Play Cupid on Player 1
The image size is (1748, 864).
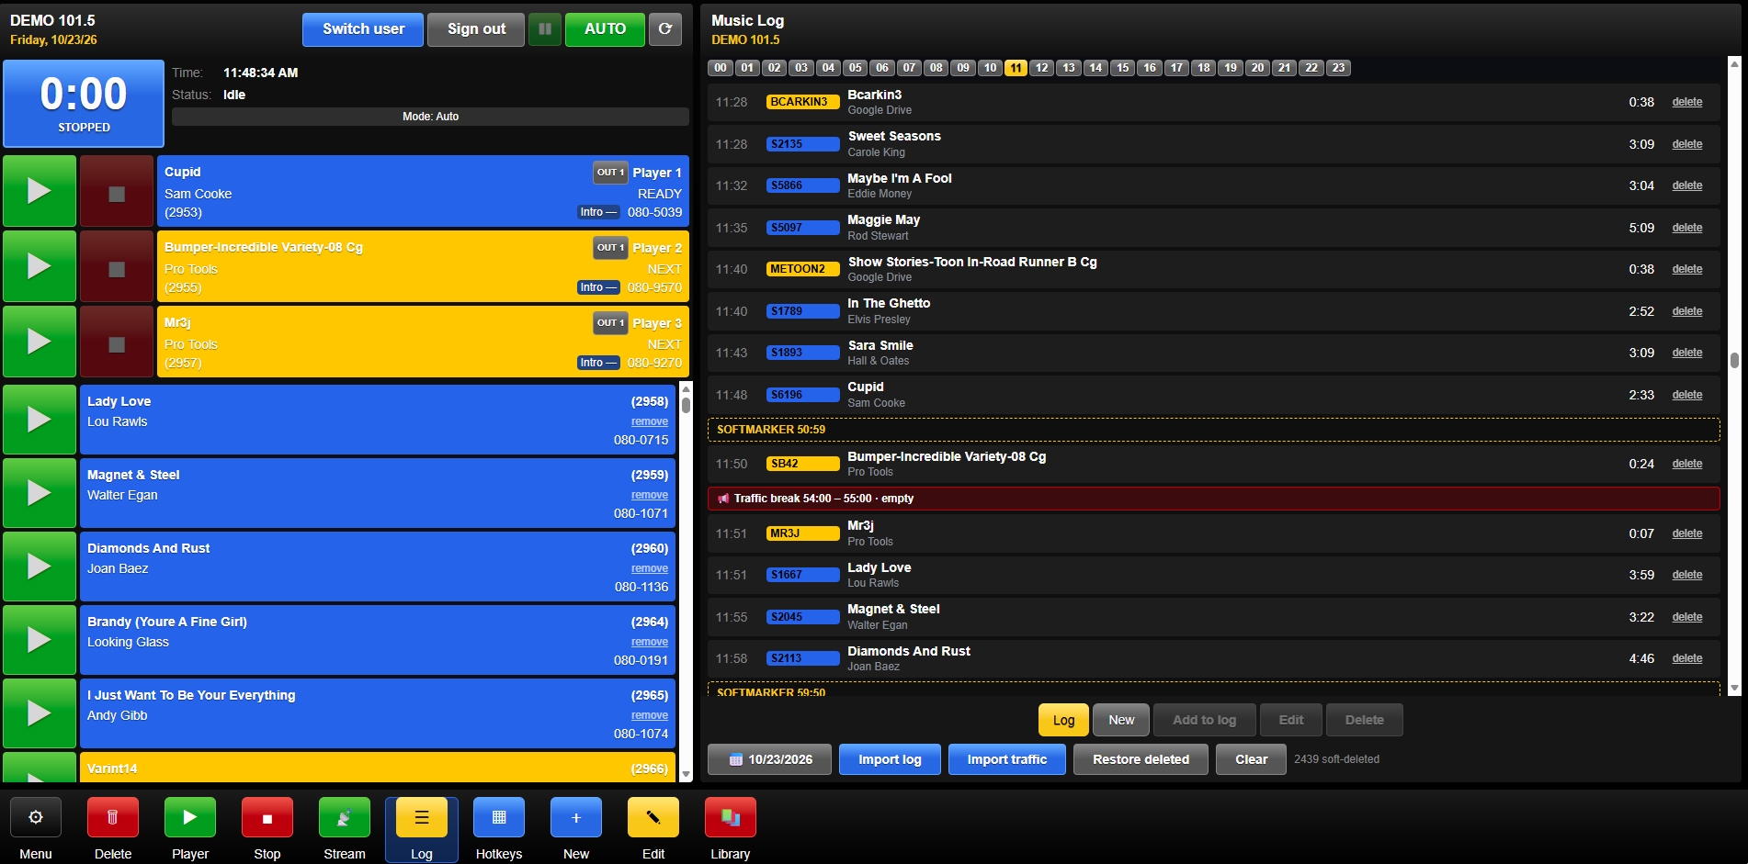coord(40,191)
